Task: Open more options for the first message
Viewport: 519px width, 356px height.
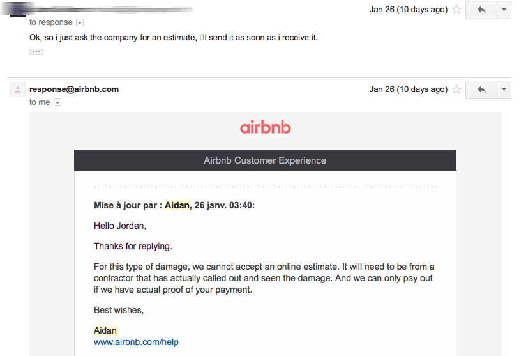Action: (x=504, y=10)
